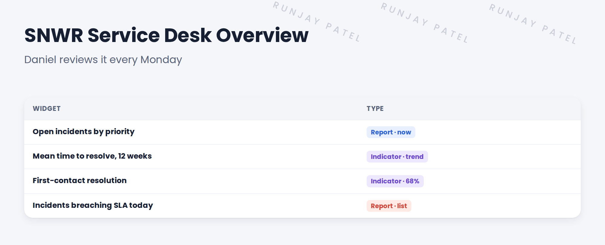Click the TYPE column header
Viewport: 605px width, 245px height.
point(375,108)
